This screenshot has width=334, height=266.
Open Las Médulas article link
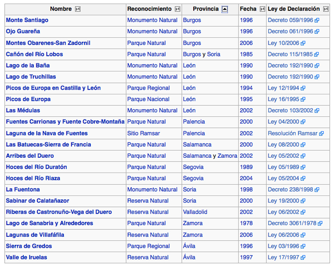click(x=23, y=111)
